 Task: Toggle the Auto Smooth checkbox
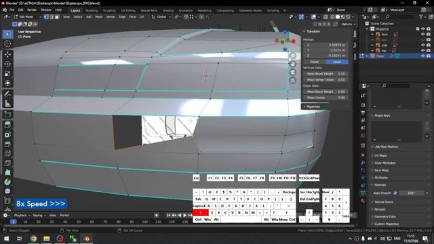[x=395, y=192]
